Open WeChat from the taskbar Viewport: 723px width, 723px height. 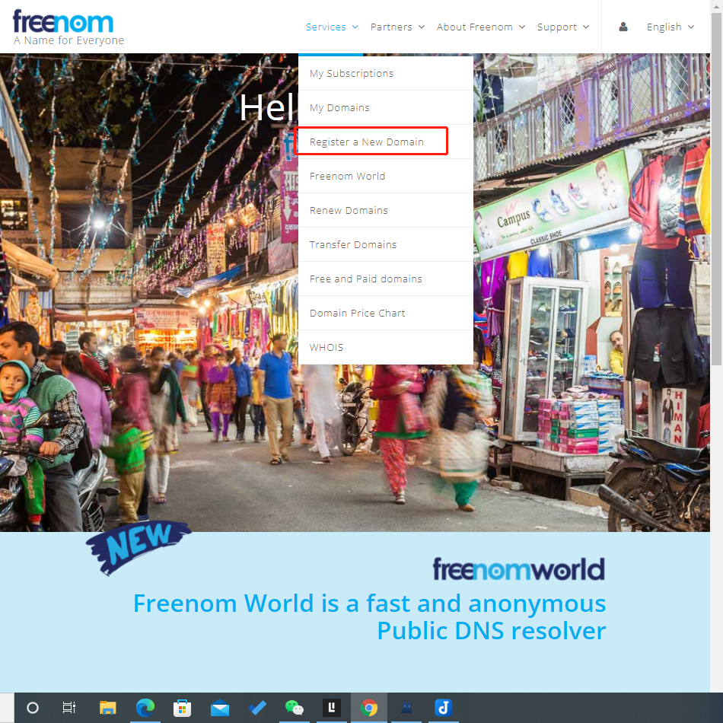point(295,707)
